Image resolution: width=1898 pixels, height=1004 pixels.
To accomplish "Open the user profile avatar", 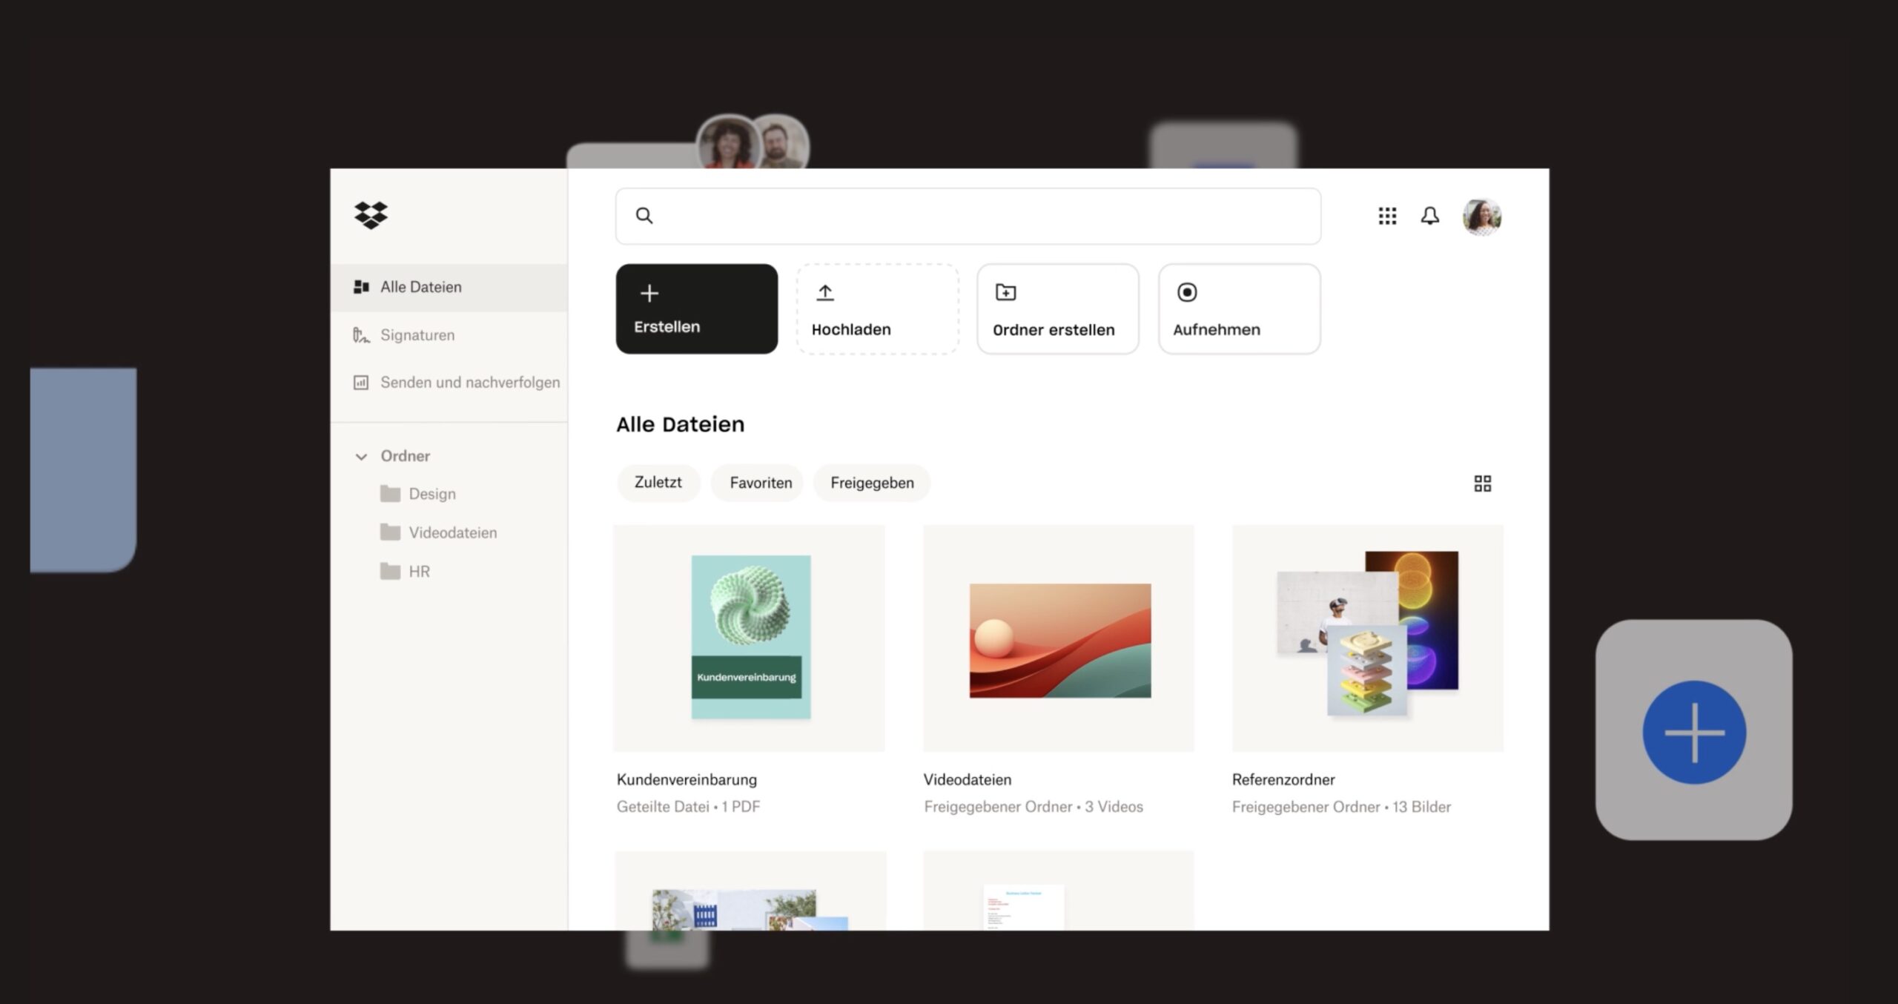I will [1481, 217].
